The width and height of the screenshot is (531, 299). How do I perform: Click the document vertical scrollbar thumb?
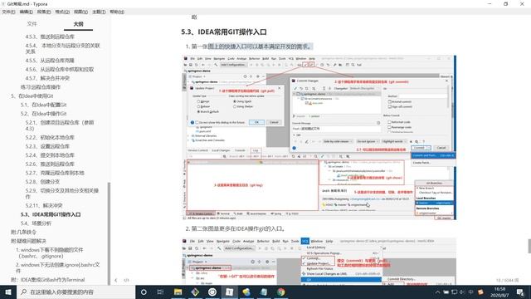pyautogui.click(x=529, y=246)
